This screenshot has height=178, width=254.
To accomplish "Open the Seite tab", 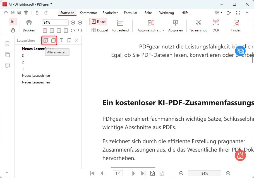I will point(148,13).
